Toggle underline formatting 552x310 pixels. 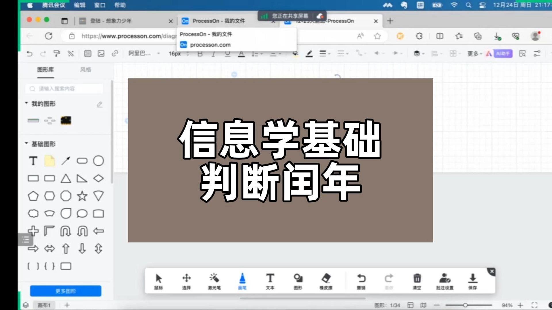point(227,54)
